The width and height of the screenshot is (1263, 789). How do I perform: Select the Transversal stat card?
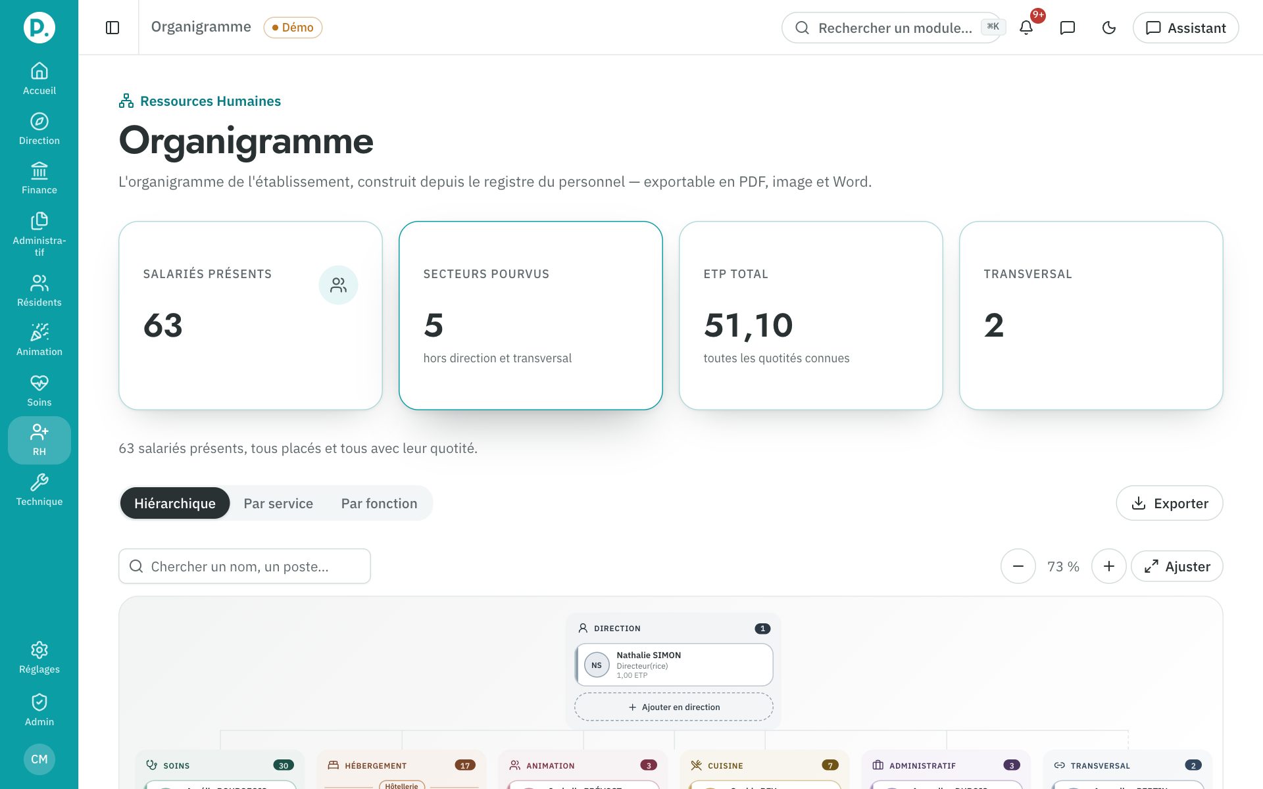pyautogui.click(x=1091, y=316)
